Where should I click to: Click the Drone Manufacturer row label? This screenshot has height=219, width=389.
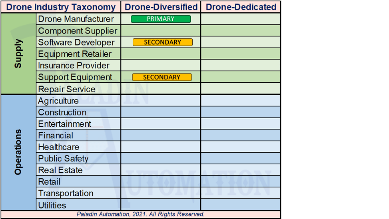click(x=76, y=19)
